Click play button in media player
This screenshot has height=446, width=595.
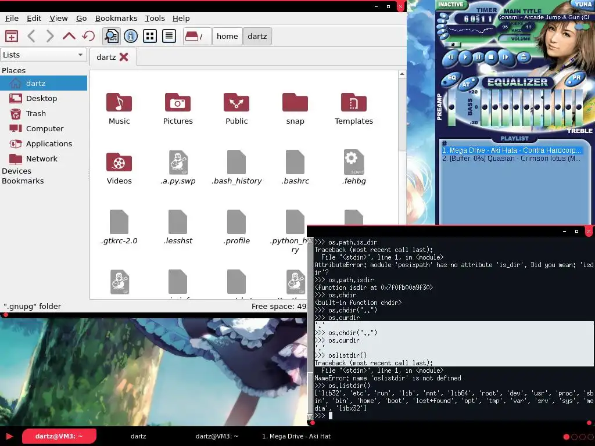click(x=465, y=57)
